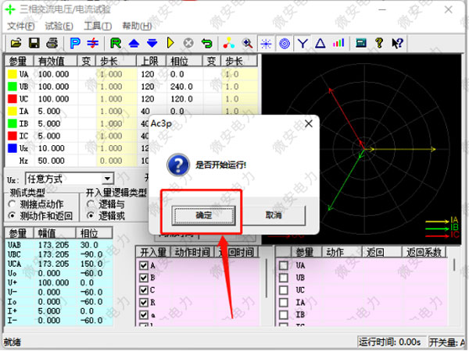469x351 pixels.
Task: Click the blue down-arrow decrease icon
Action: click(151, 43)
